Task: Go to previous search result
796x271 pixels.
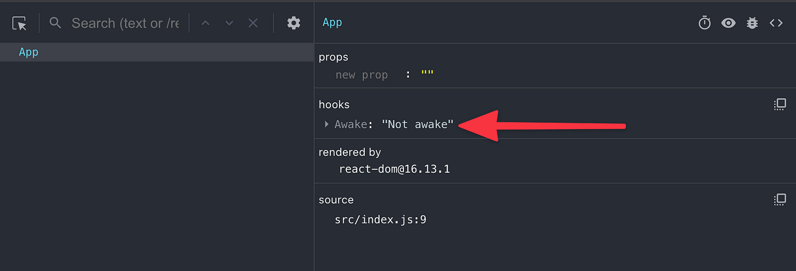Action: coord(205,23)
